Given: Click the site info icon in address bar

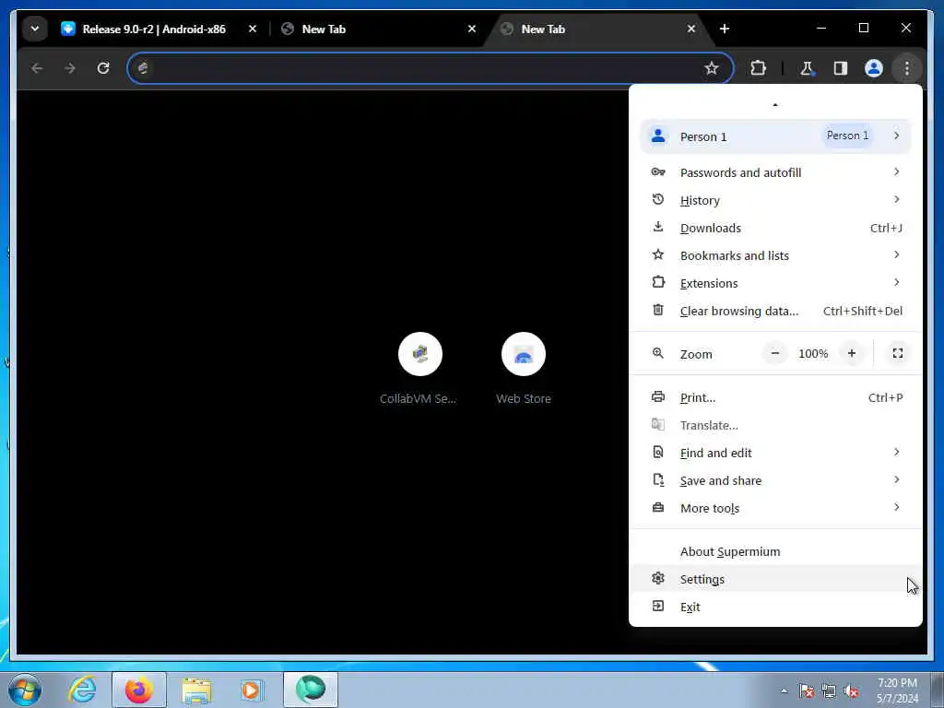Looking at the screenshot, I should (143, 68).
